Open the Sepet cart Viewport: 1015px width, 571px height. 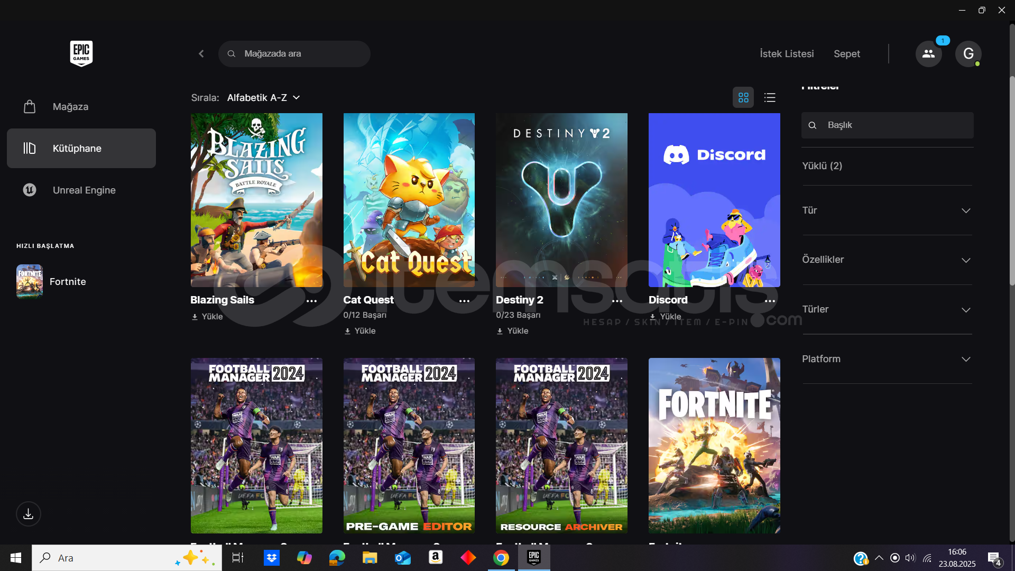[x=847, y=54]
